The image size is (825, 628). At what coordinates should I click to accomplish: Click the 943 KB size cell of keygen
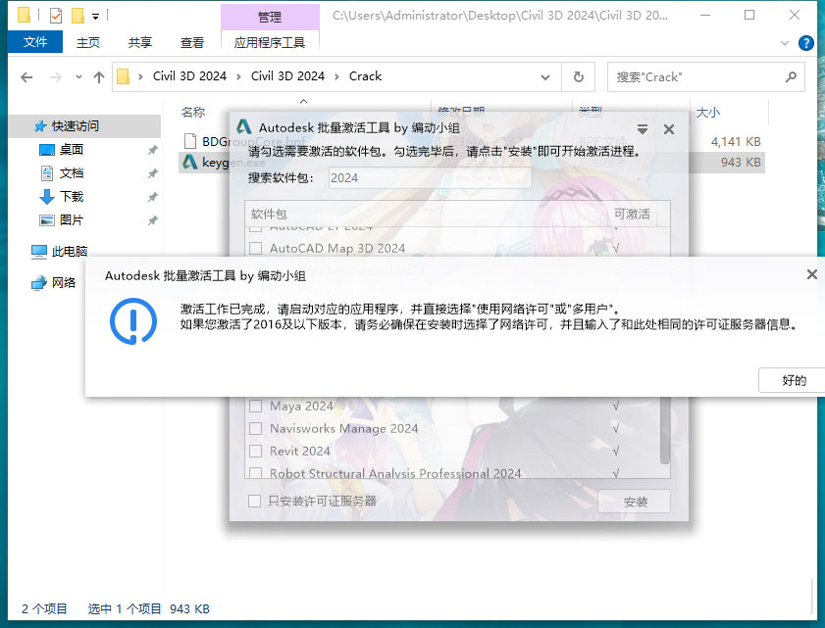[x=741, y=163]
